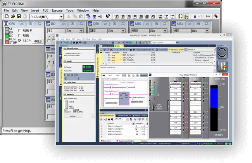Click the MRES button in CPU window
252x163 pixels.
tap(38, 42)
